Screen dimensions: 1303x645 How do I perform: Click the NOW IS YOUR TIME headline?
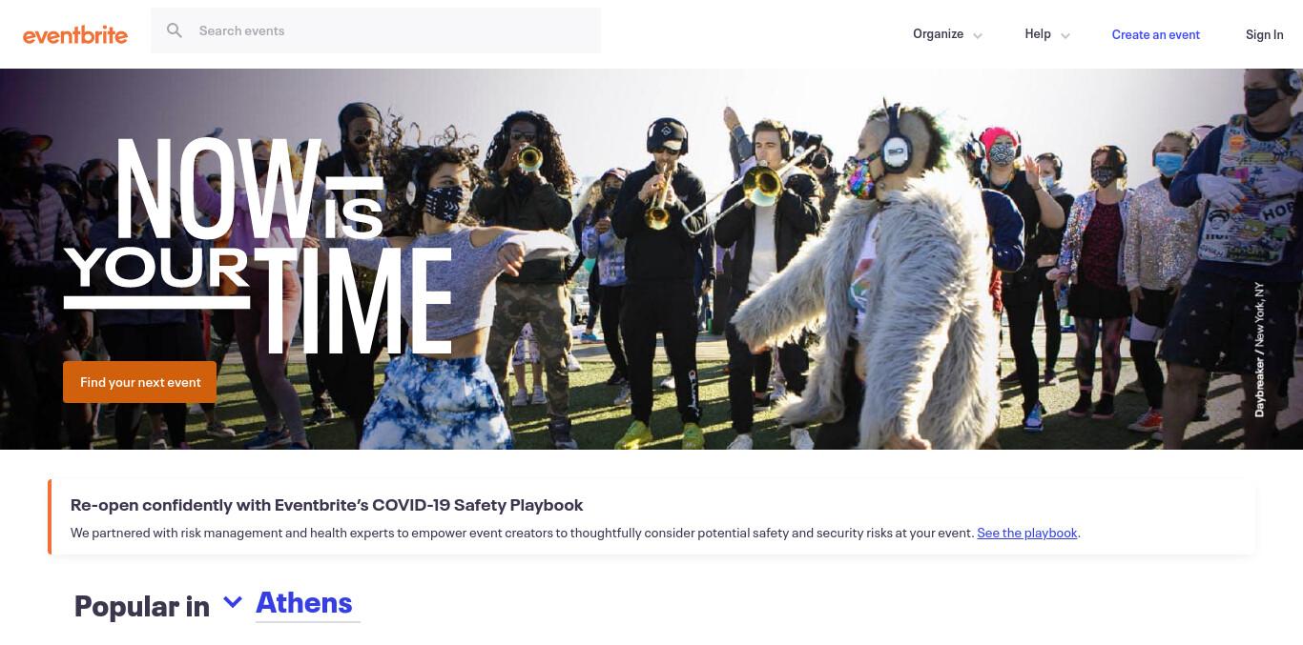pyautogui.click(x=258, y=245)
